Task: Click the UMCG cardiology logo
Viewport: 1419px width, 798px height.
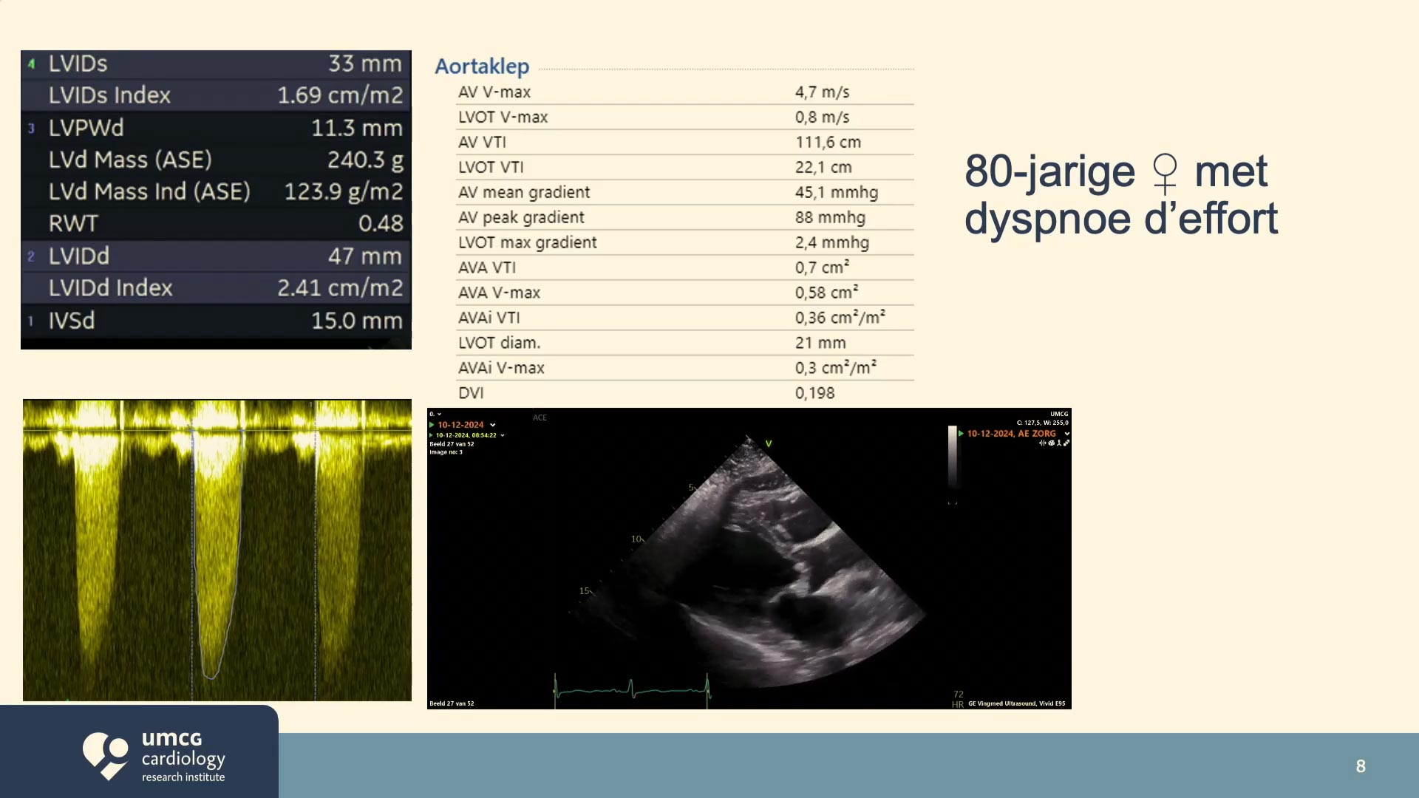Action: click(154, 756)
